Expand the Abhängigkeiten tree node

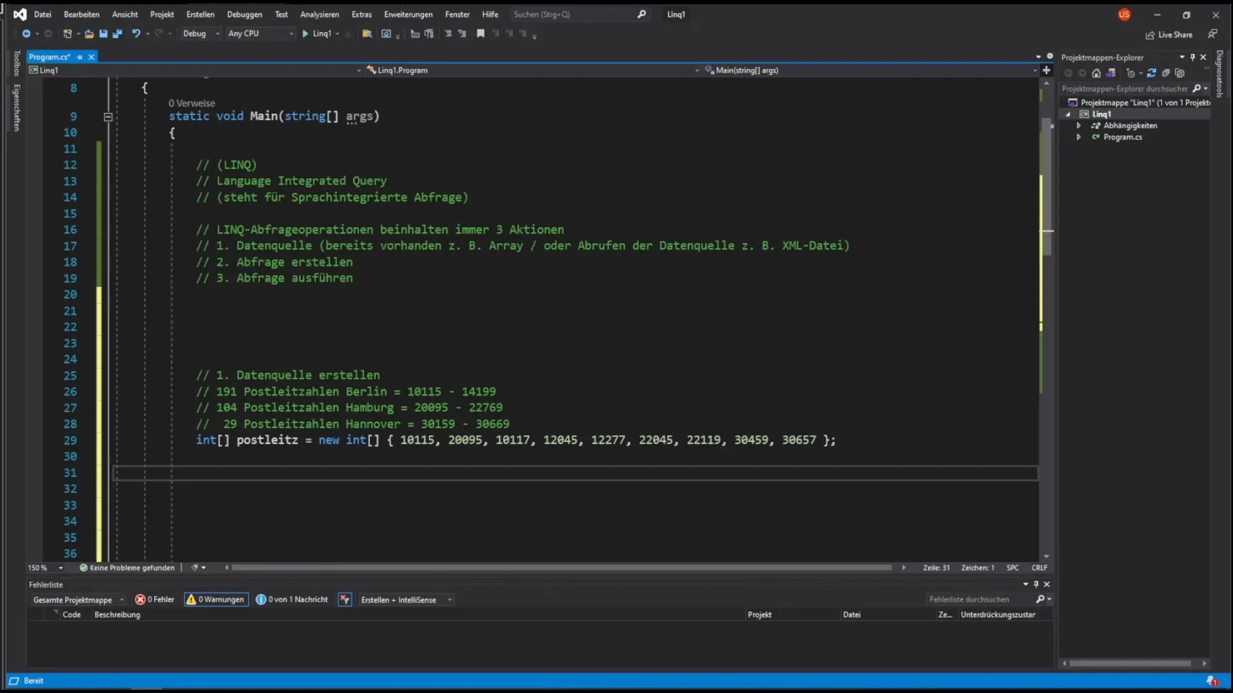(1079, 126)
